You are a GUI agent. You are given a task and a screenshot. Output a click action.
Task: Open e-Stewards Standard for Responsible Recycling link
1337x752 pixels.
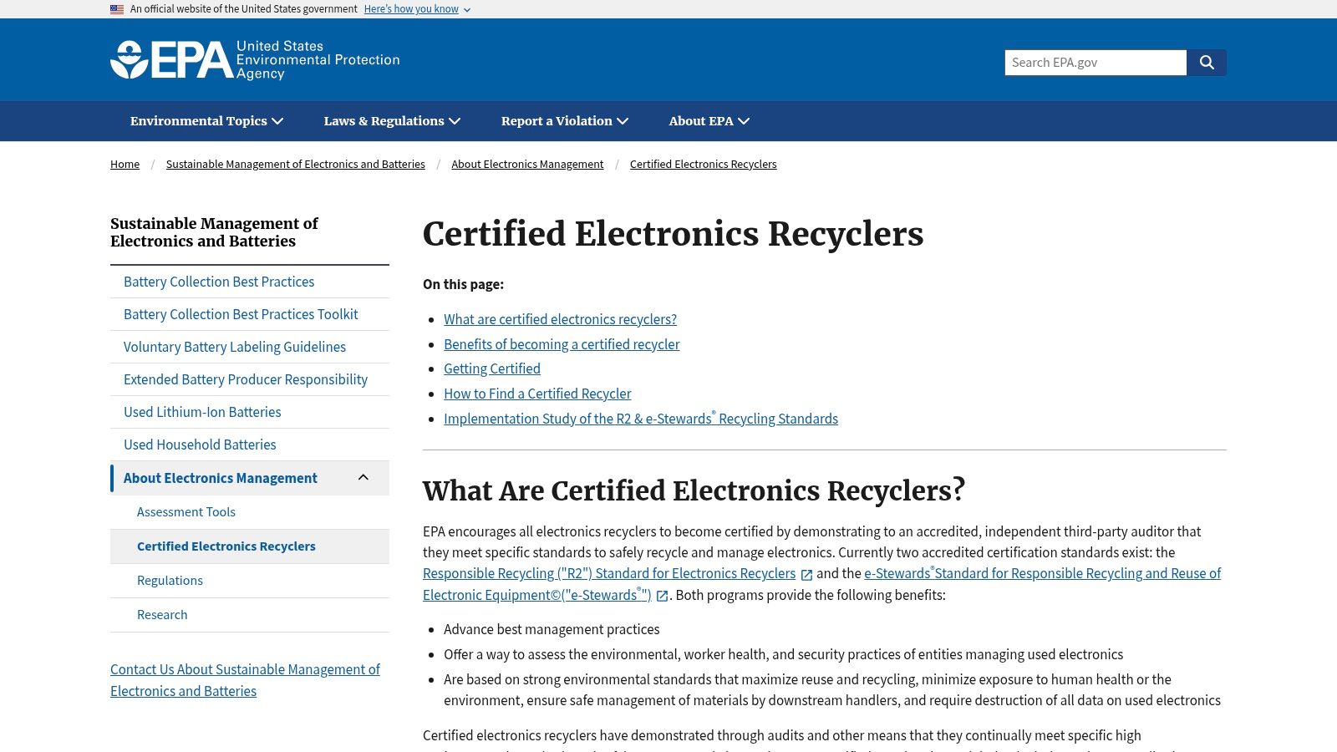click(x=1042, y=573)
